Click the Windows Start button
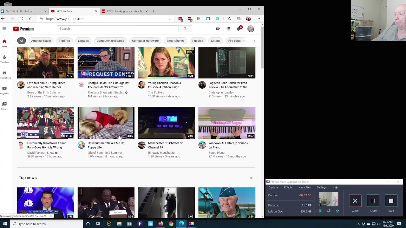The image size is (406, 228). [4, 224]
